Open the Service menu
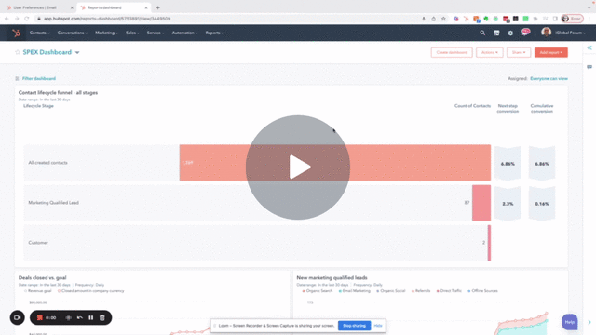Viewport: 596px width, 335px height. tap(156, 33)
